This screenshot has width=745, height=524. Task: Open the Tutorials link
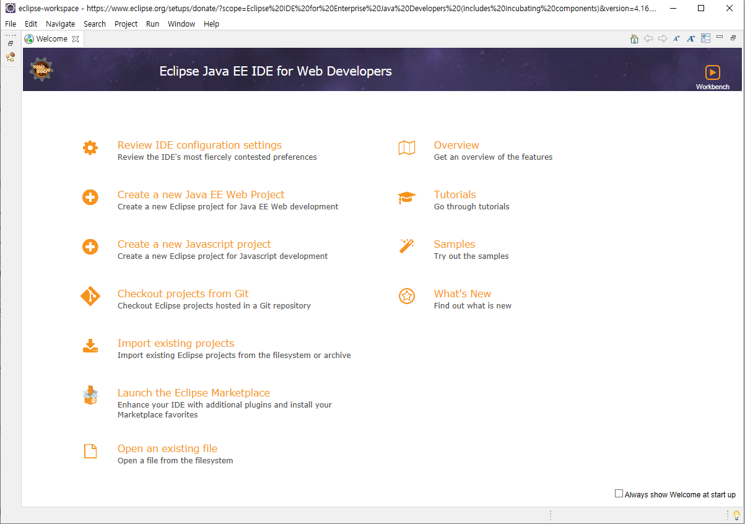(455, 194)
